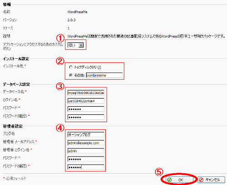Click the 管理者 ログイン名 admin field
This screenshot has height=185, width=227.
coord(86,151)
